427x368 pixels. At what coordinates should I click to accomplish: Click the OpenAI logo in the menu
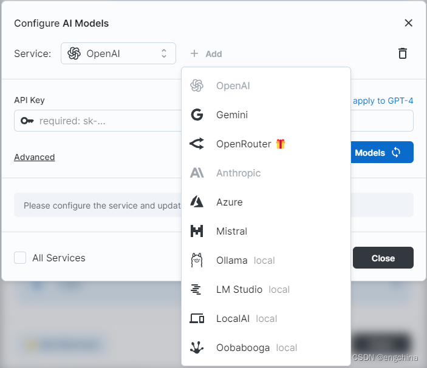tap(197, 85)
